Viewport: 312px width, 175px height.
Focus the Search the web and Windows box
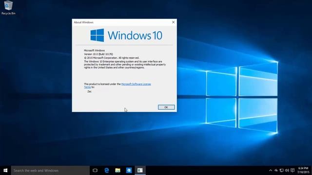pos(50,171)
